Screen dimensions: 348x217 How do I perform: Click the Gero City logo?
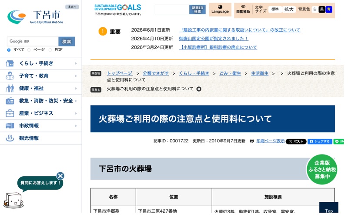click(x=35, y=17)
